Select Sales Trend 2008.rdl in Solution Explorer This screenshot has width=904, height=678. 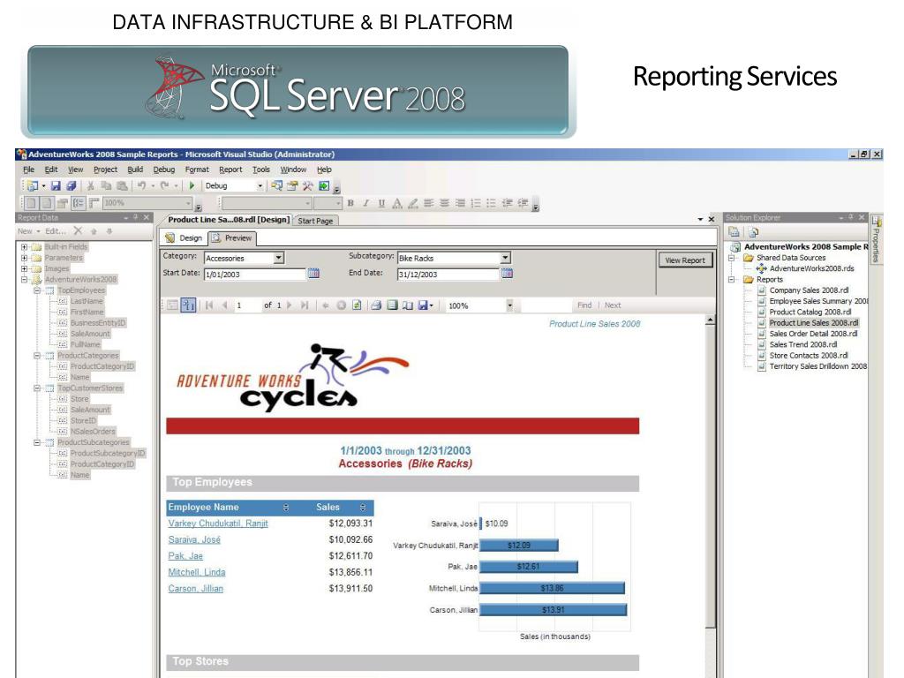[x=803, y=345]
